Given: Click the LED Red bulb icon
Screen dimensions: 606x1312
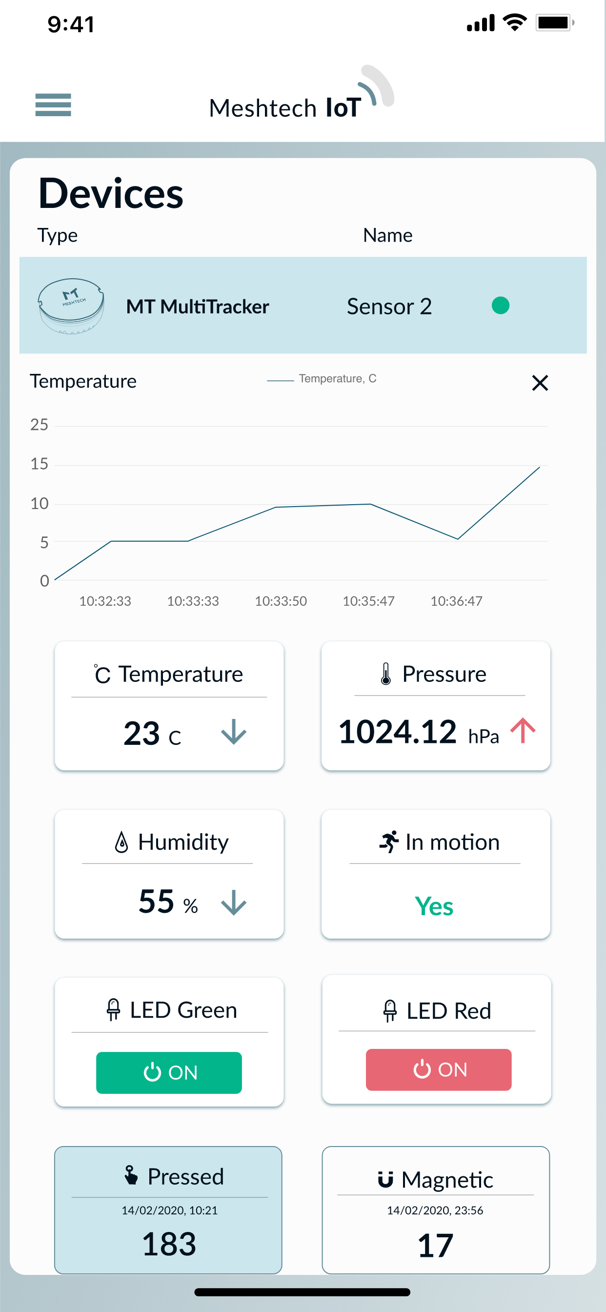Looking at the screenshot, I should click(x=390, y=1010).
